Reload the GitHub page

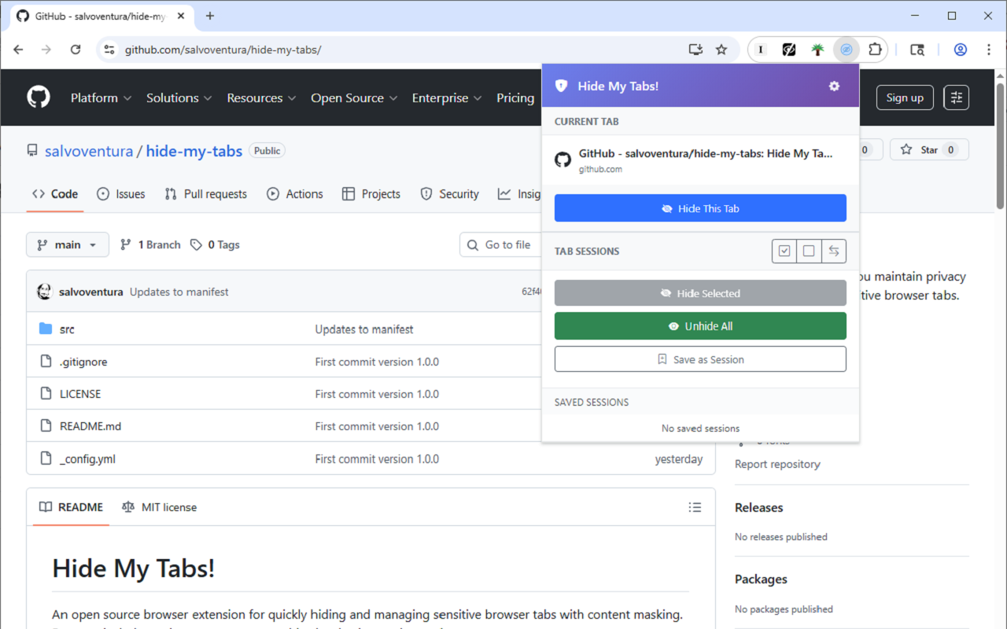(76, 50)
